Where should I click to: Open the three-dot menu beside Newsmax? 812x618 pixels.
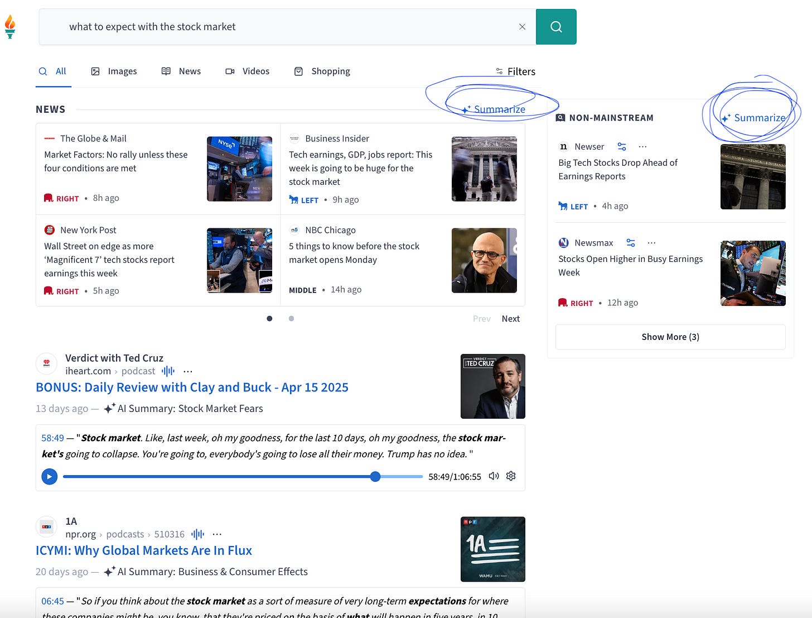(651, 243)
